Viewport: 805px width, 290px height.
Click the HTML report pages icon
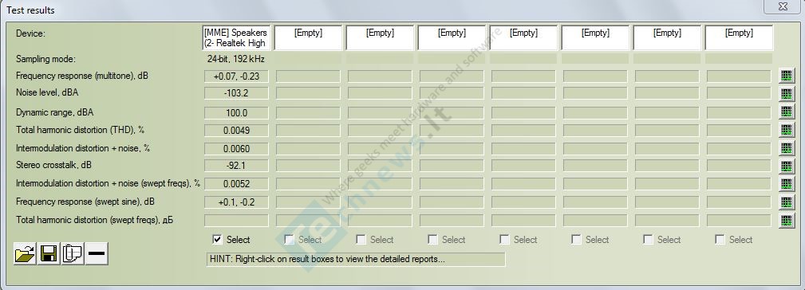(73, 253)
